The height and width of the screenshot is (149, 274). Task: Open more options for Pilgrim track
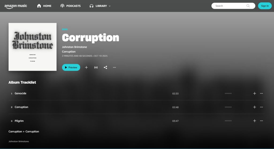pos(261,121)
